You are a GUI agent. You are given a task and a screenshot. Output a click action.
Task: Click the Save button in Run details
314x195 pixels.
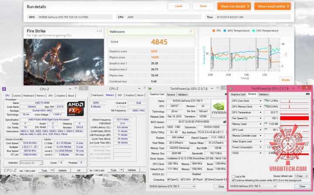click(203, 6)
